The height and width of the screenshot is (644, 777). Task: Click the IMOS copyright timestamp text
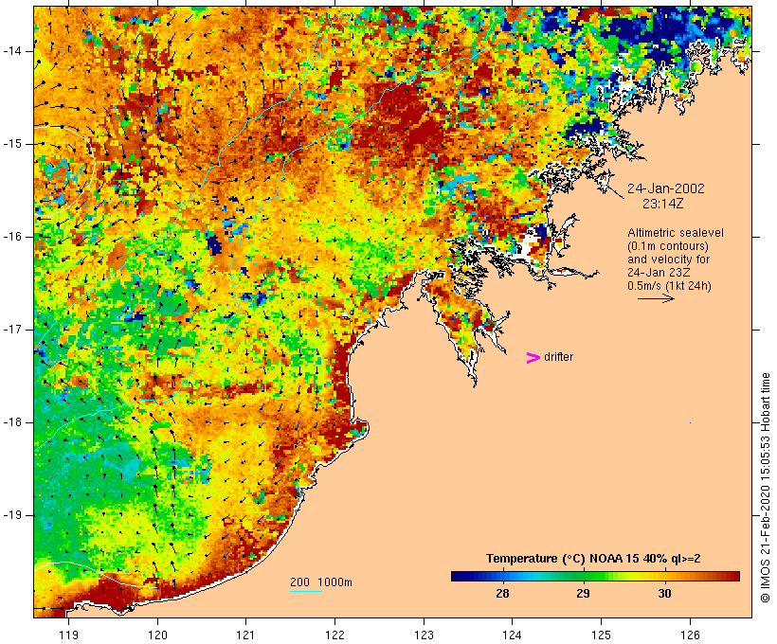(766, 488)
